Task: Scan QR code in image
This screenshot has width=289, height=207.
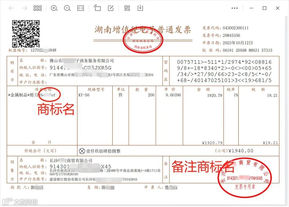Action: click(127, 8)
